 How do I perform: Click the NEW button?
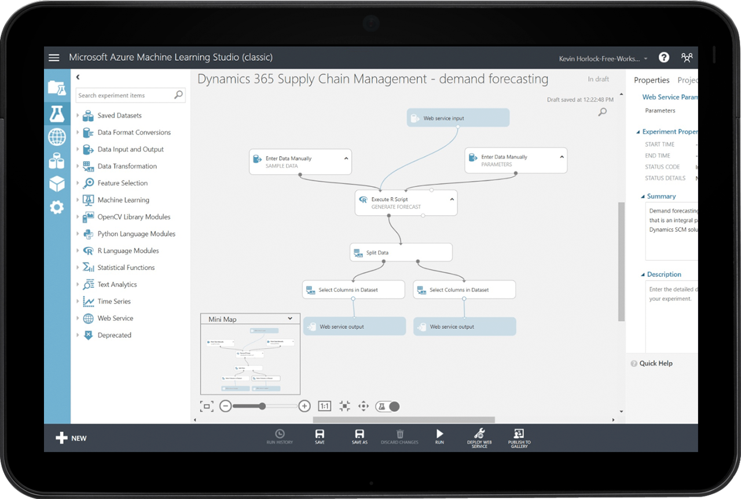[x=71, y=438]
